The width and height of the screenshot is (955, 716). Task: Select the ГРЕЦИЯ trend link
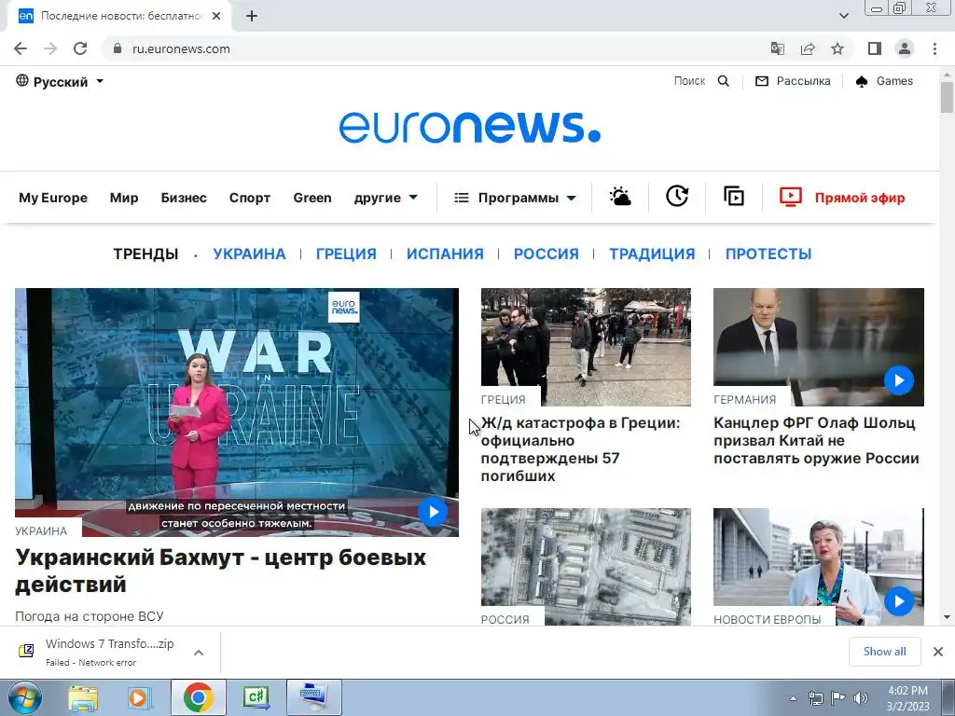pos(346,254)
